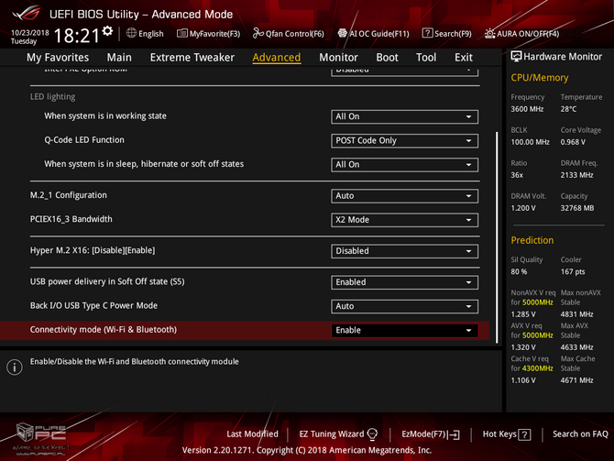The height and width of the screenshot is (461, 614).
Task: Click the Search question mark icon
Action: (427, 33)
